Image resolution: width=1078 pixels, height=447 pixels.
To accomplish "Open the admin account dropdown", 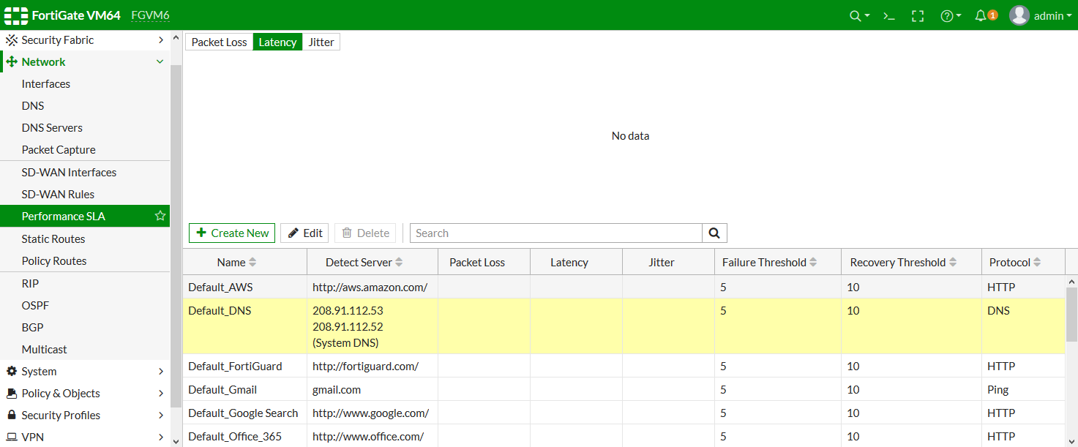I will point(1053,15).
